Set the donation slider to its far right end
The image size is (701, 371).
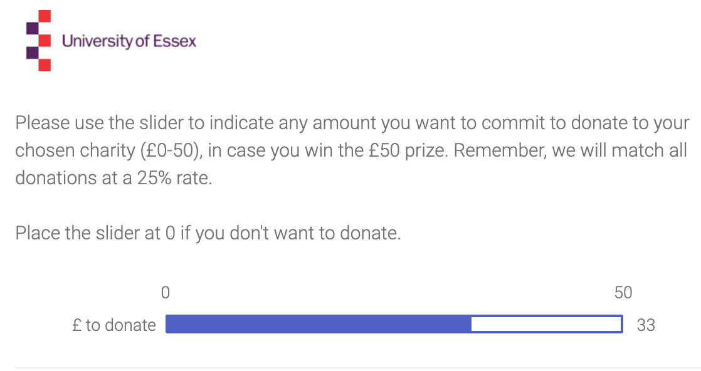click(x=622, y=324)
